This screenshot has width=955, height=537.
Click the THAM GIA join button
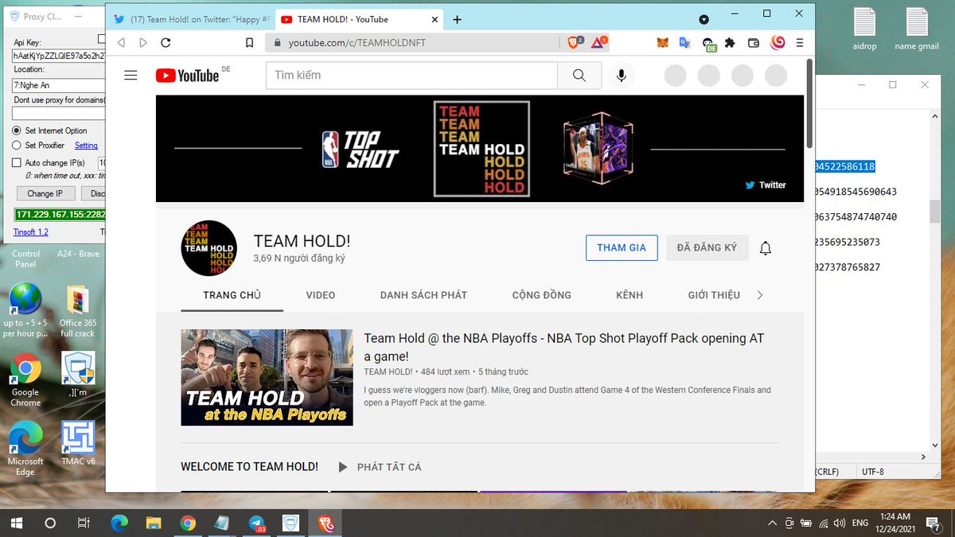(622, 248)
